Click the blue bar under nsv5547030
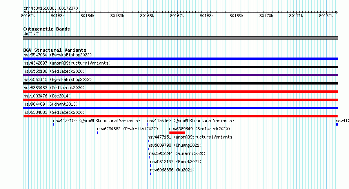Screen dimensions: 349x189 pyautogui.click(x=180, y=59)
